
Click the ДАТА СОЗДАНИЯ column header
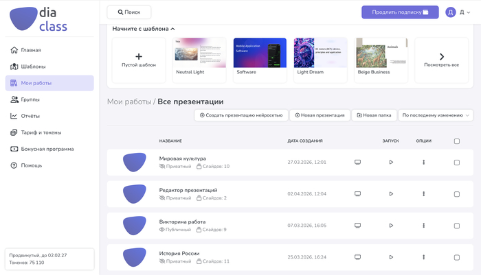click(305, 141)
